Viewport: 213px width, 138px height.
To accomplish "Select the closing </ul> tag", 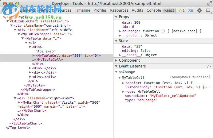I will [x=33, y=81].
